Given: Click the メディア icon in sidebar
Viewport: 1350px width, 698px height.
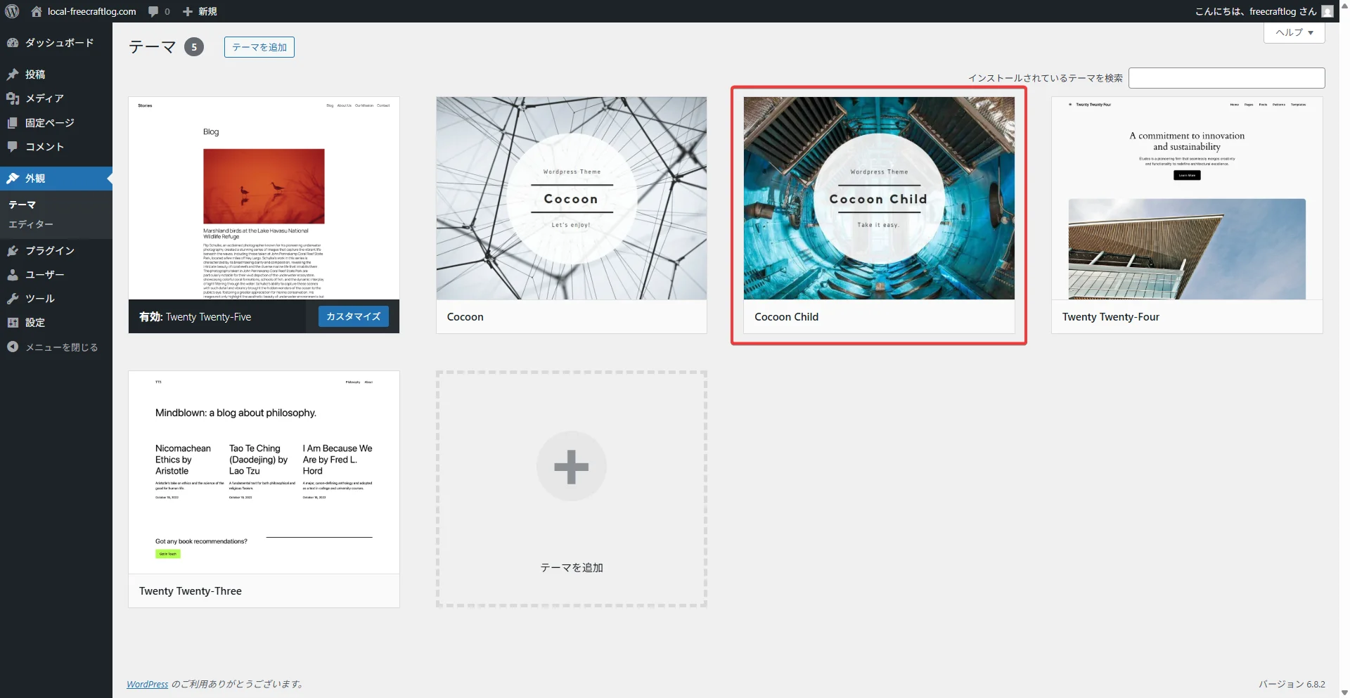Looking at the screenshot, I should point(13,98).
